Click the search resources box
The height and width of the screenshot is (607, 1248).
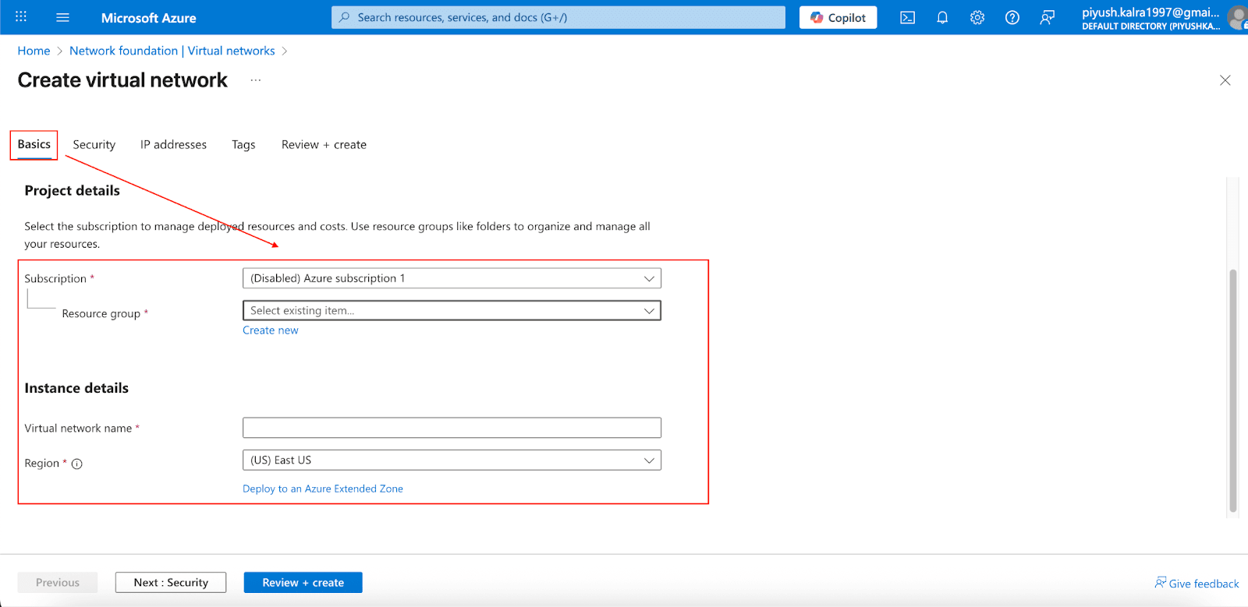point(558,17)
